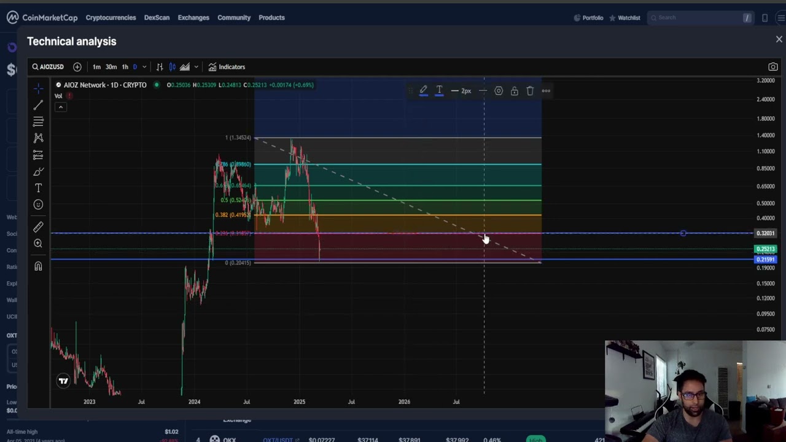The image size is (786, 442).
Task: Change text color in drawing toolbar
Action: coord(439,91)
